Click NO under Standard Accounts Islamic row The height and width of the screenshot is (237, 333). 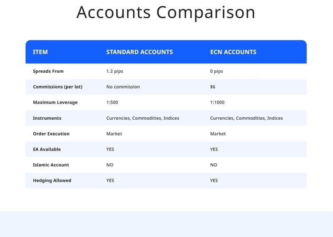pyautogui.click(x=110, y=165)
